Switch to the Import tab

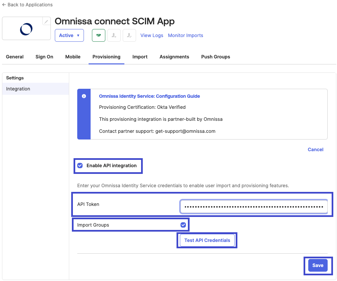point(140,57)
